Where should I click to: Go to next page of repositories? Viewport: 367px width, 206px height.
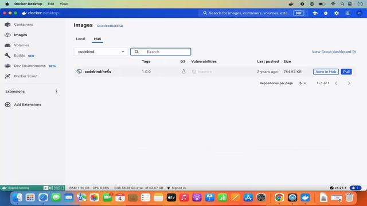click(x=349, y=83)
